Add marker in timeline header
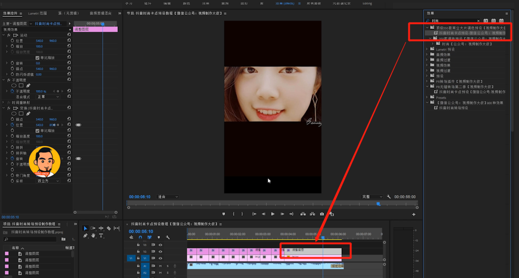Viewport: 519px width, 278px height. coord(159,237)
